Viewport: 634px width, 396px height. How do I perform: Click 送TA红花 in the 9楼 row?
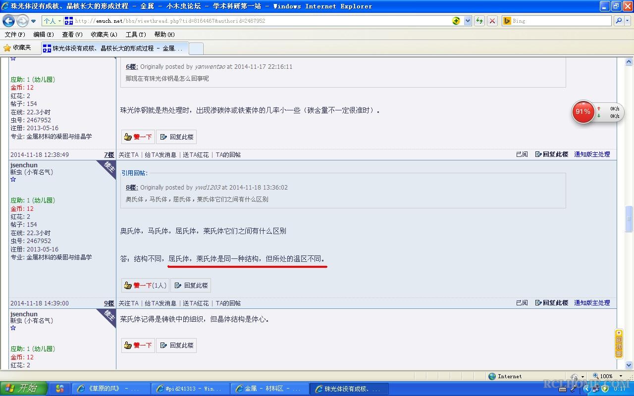coord(196,303)
